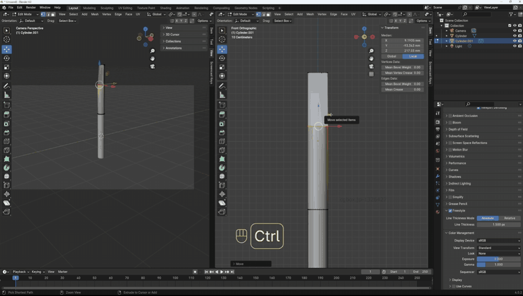The image size is (523, 296).
Task: Click the zoom magnifier icon in left viewport
Action: point(152,51)
